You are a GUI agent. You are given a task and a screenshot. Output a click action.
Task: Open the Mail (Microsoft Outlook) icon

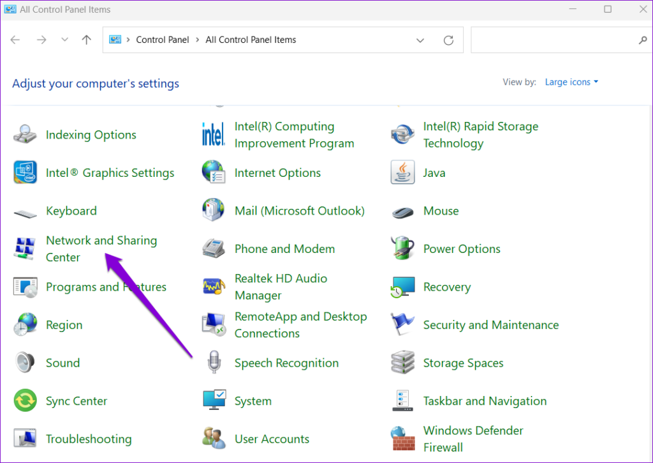pyautogui.click(x=213, y=210)
